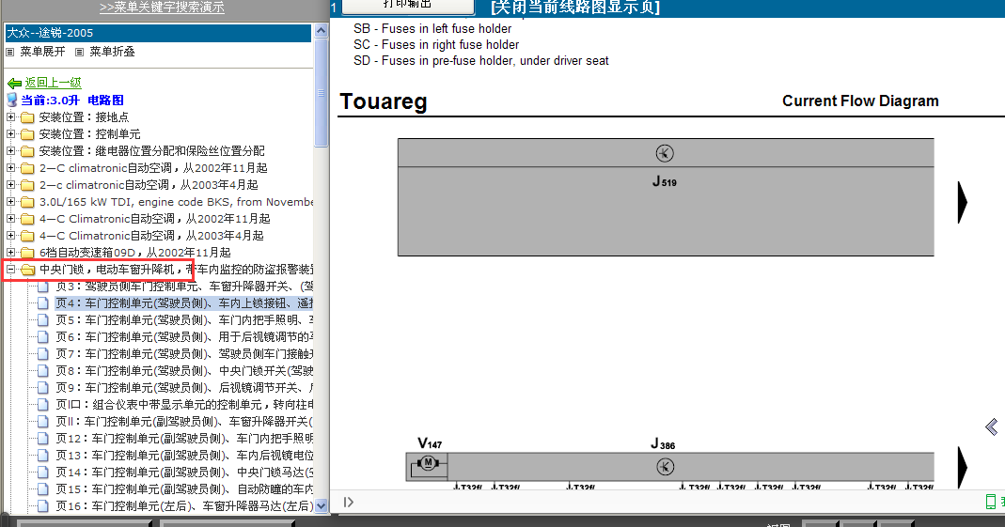The height and width of the screenshot is (527, 1005).
Task: Expand the 安装位置：控制单元 node
Action: tap(10, 134)
